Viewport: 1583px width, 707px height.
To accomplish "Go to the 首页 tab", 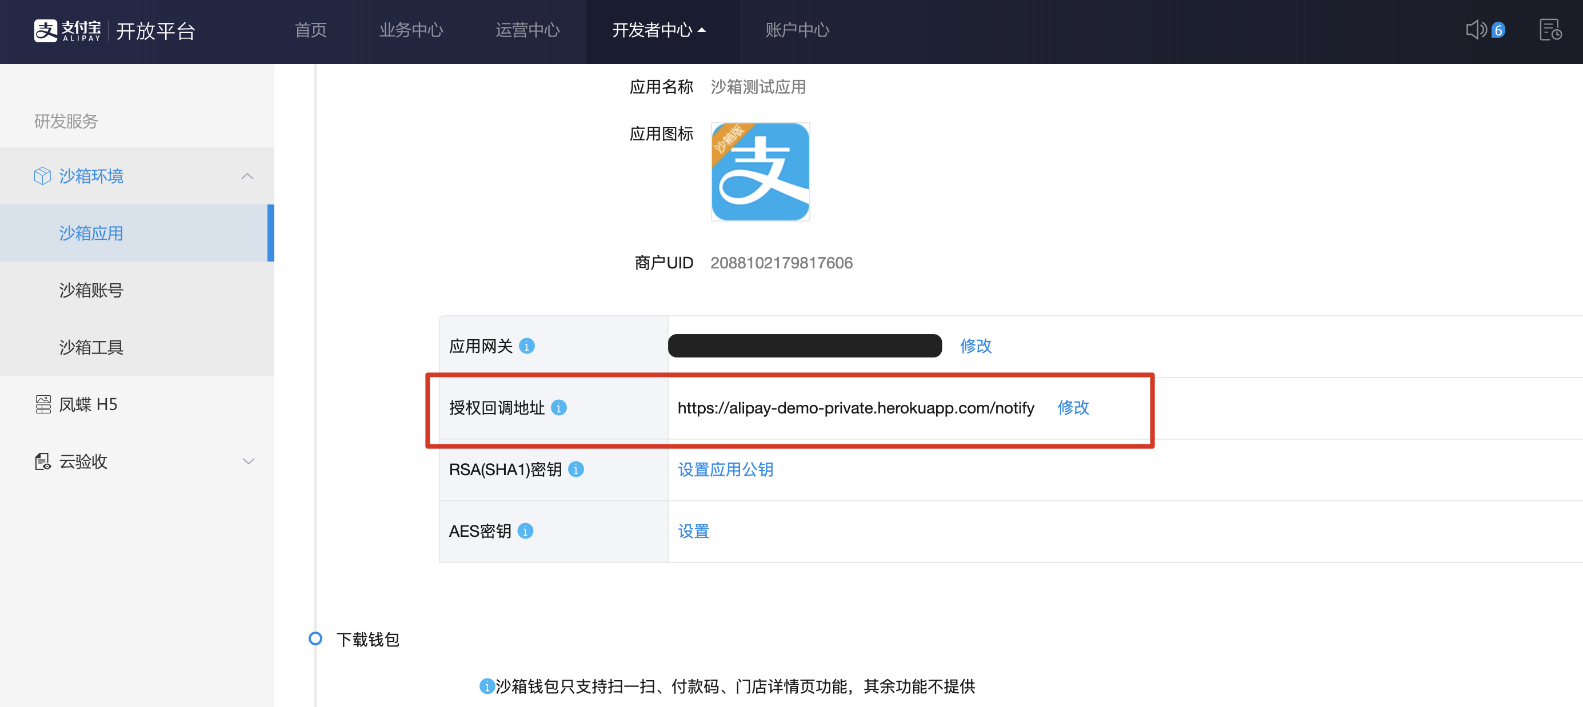I will pos(311,30).
